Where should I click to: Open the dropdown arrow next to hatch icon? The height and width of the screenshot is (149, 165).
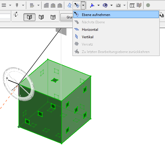pos(10,5)
